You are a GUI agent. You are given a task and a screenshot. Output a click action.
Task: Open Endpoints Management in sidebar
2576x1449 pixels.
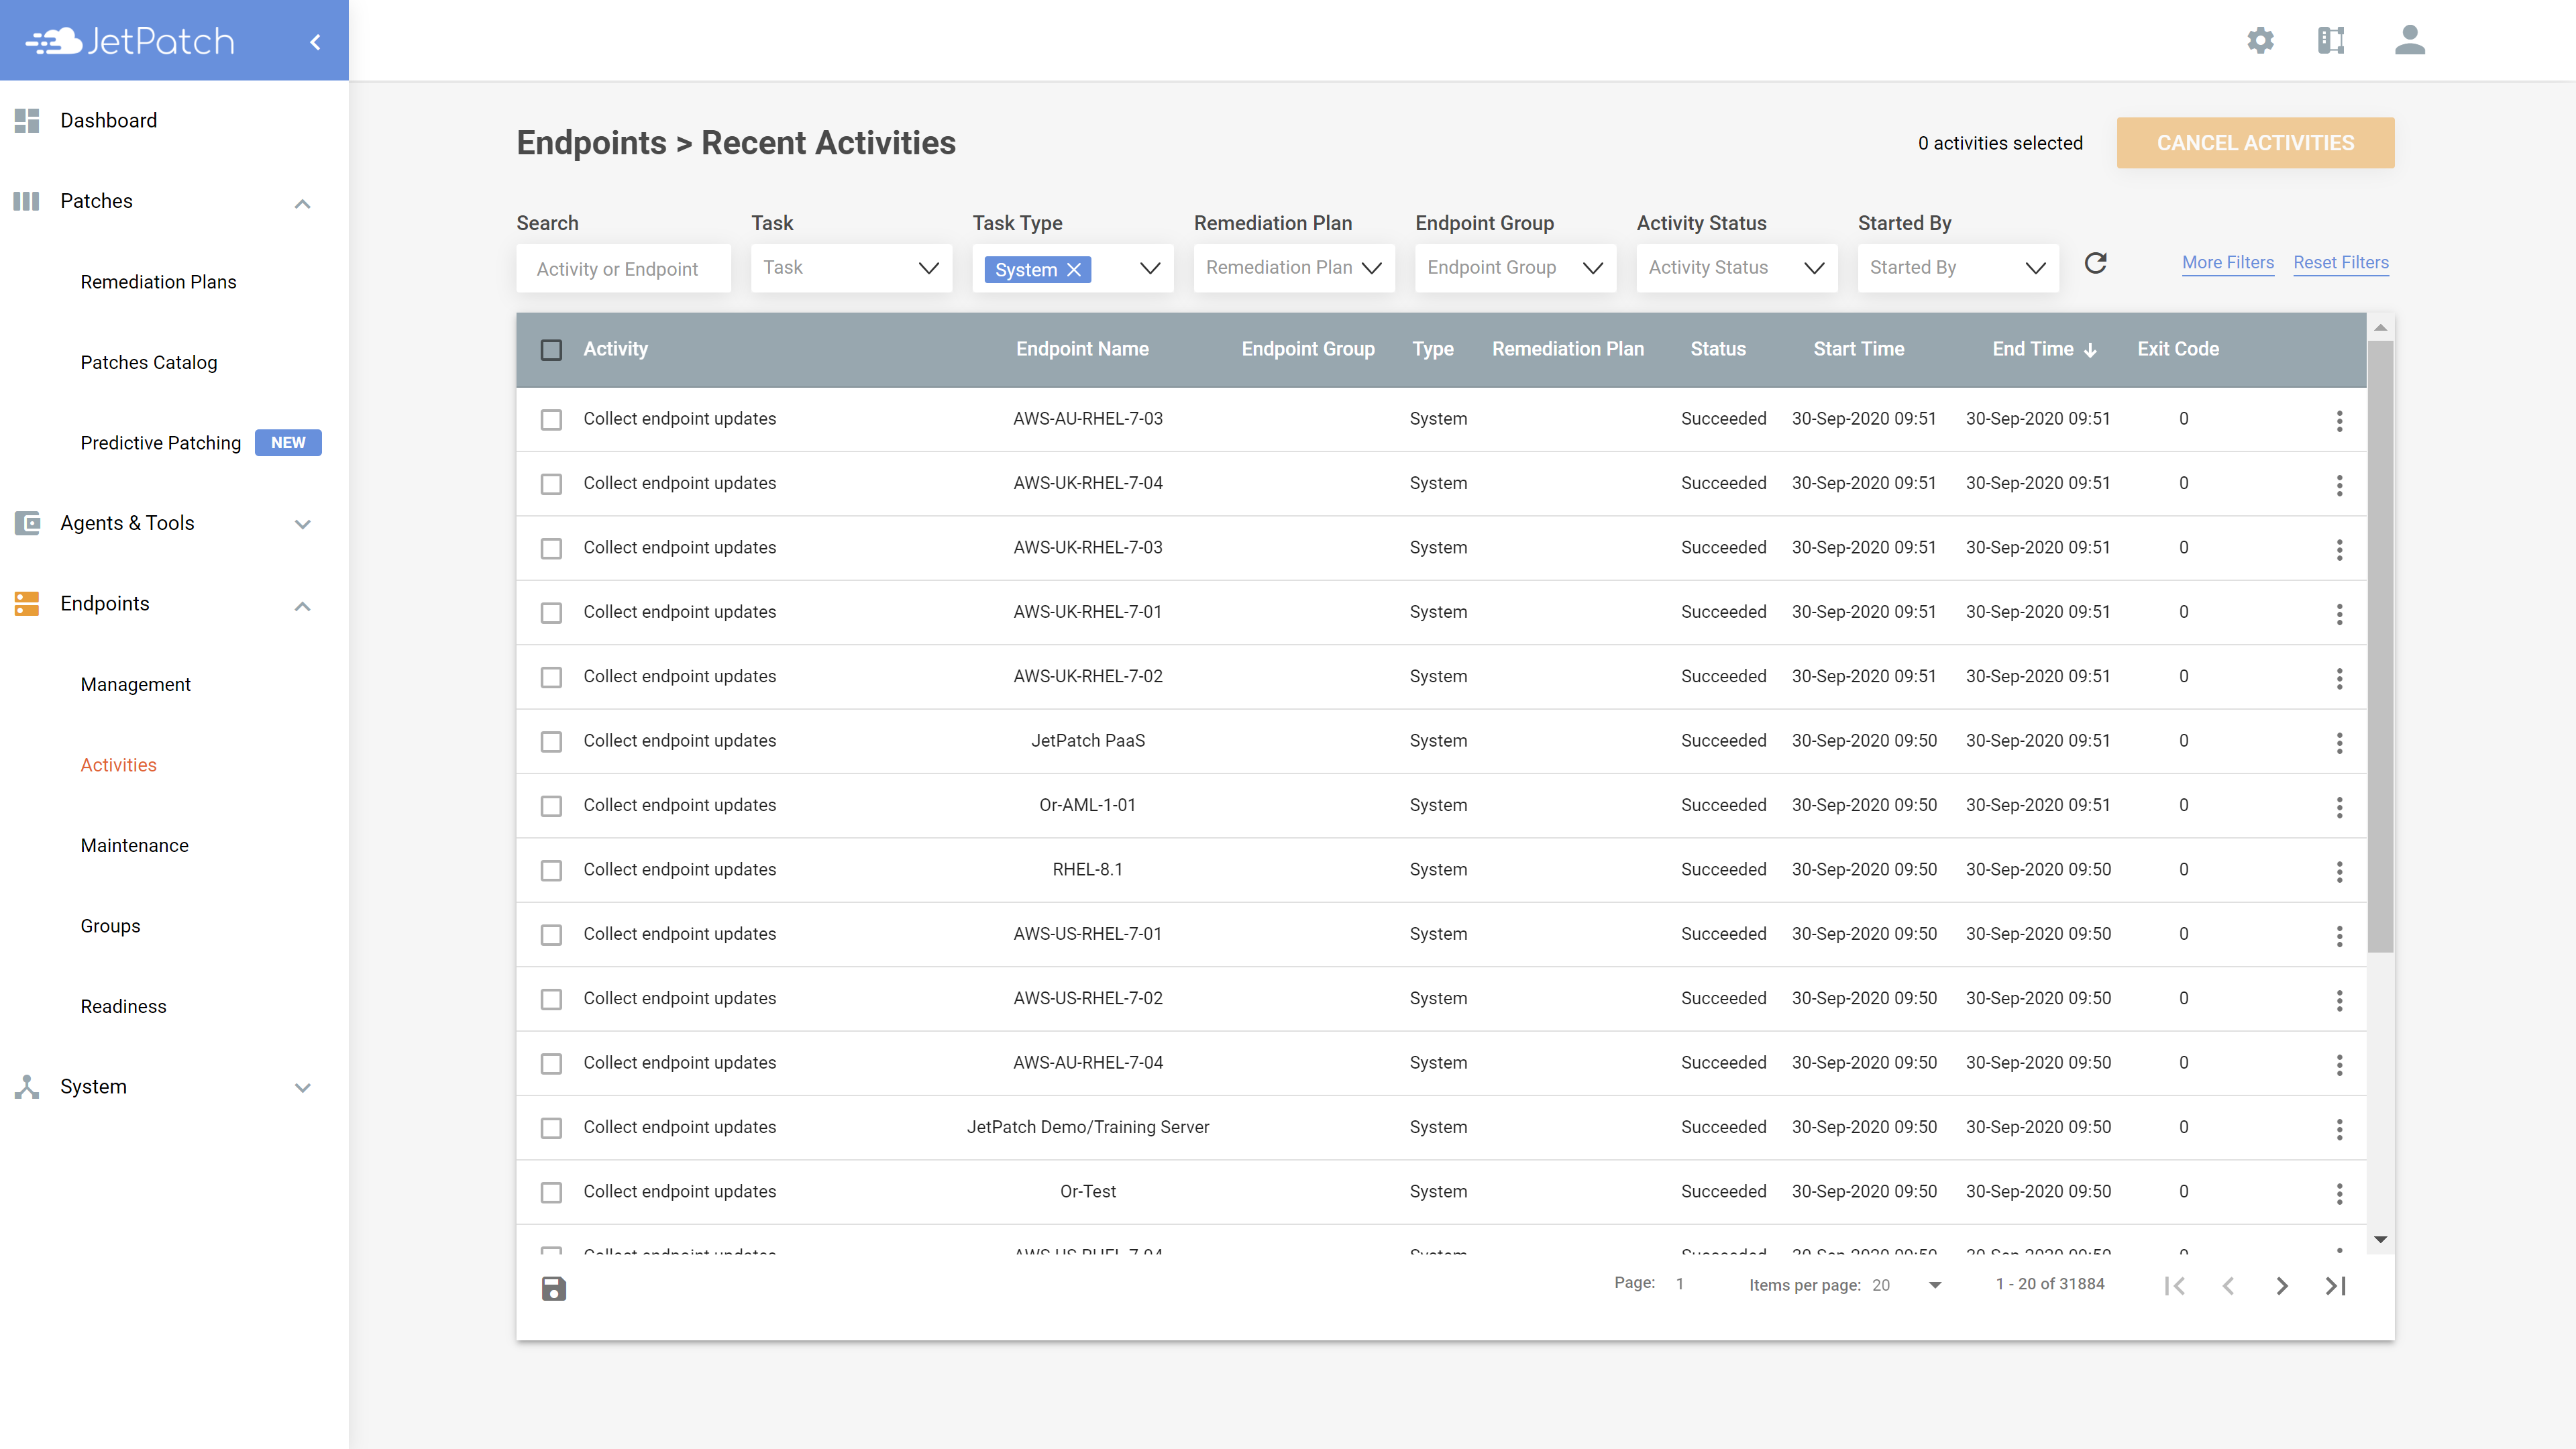tap(135, 684)
